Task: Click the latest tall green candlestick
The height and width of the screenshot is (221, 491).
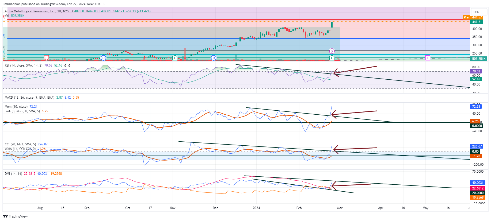Action: (x=332, y=25)
